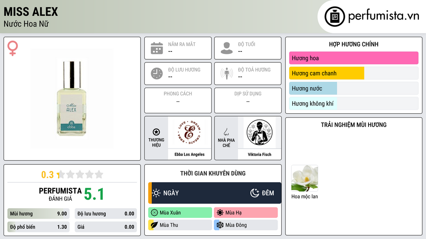Click the Hợp Hương Chính heading
The width and height of the screenshot is (426, 239).
click(354, 44)
